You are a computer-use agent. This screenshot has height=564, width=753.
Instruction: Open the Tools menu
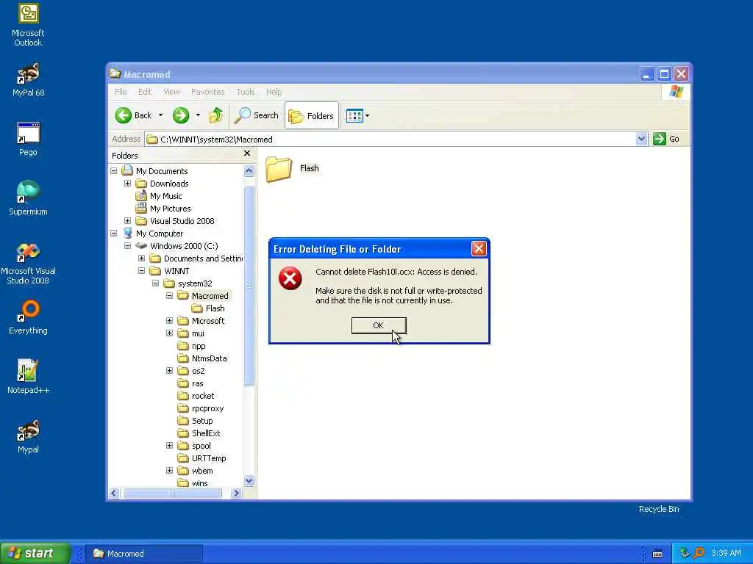point(246,92)
